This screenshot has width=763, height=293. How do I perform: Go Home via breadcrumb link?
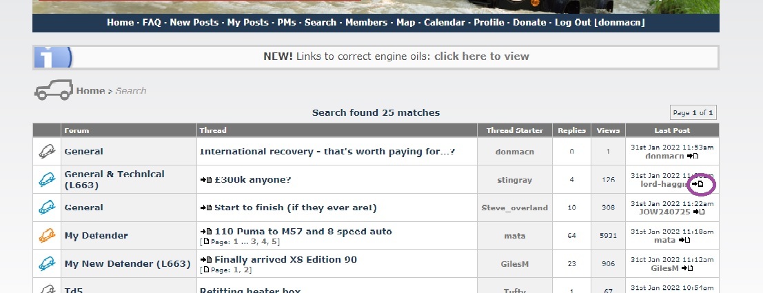pyautogui.click(x=90, y=90)
